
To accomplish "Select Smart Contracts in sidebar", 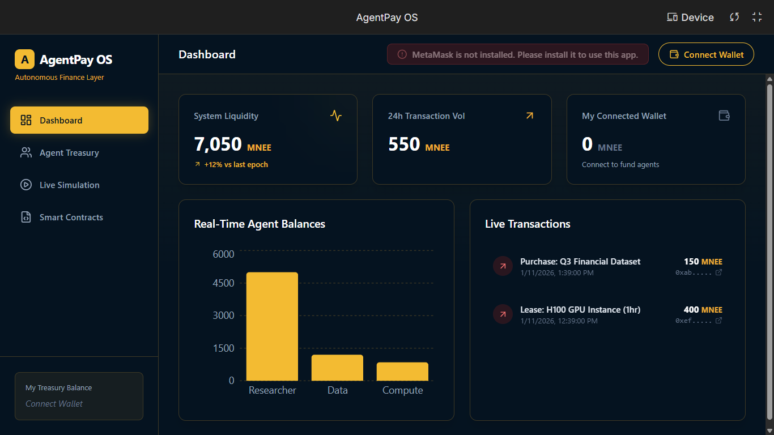I will [x=79, y=217].
